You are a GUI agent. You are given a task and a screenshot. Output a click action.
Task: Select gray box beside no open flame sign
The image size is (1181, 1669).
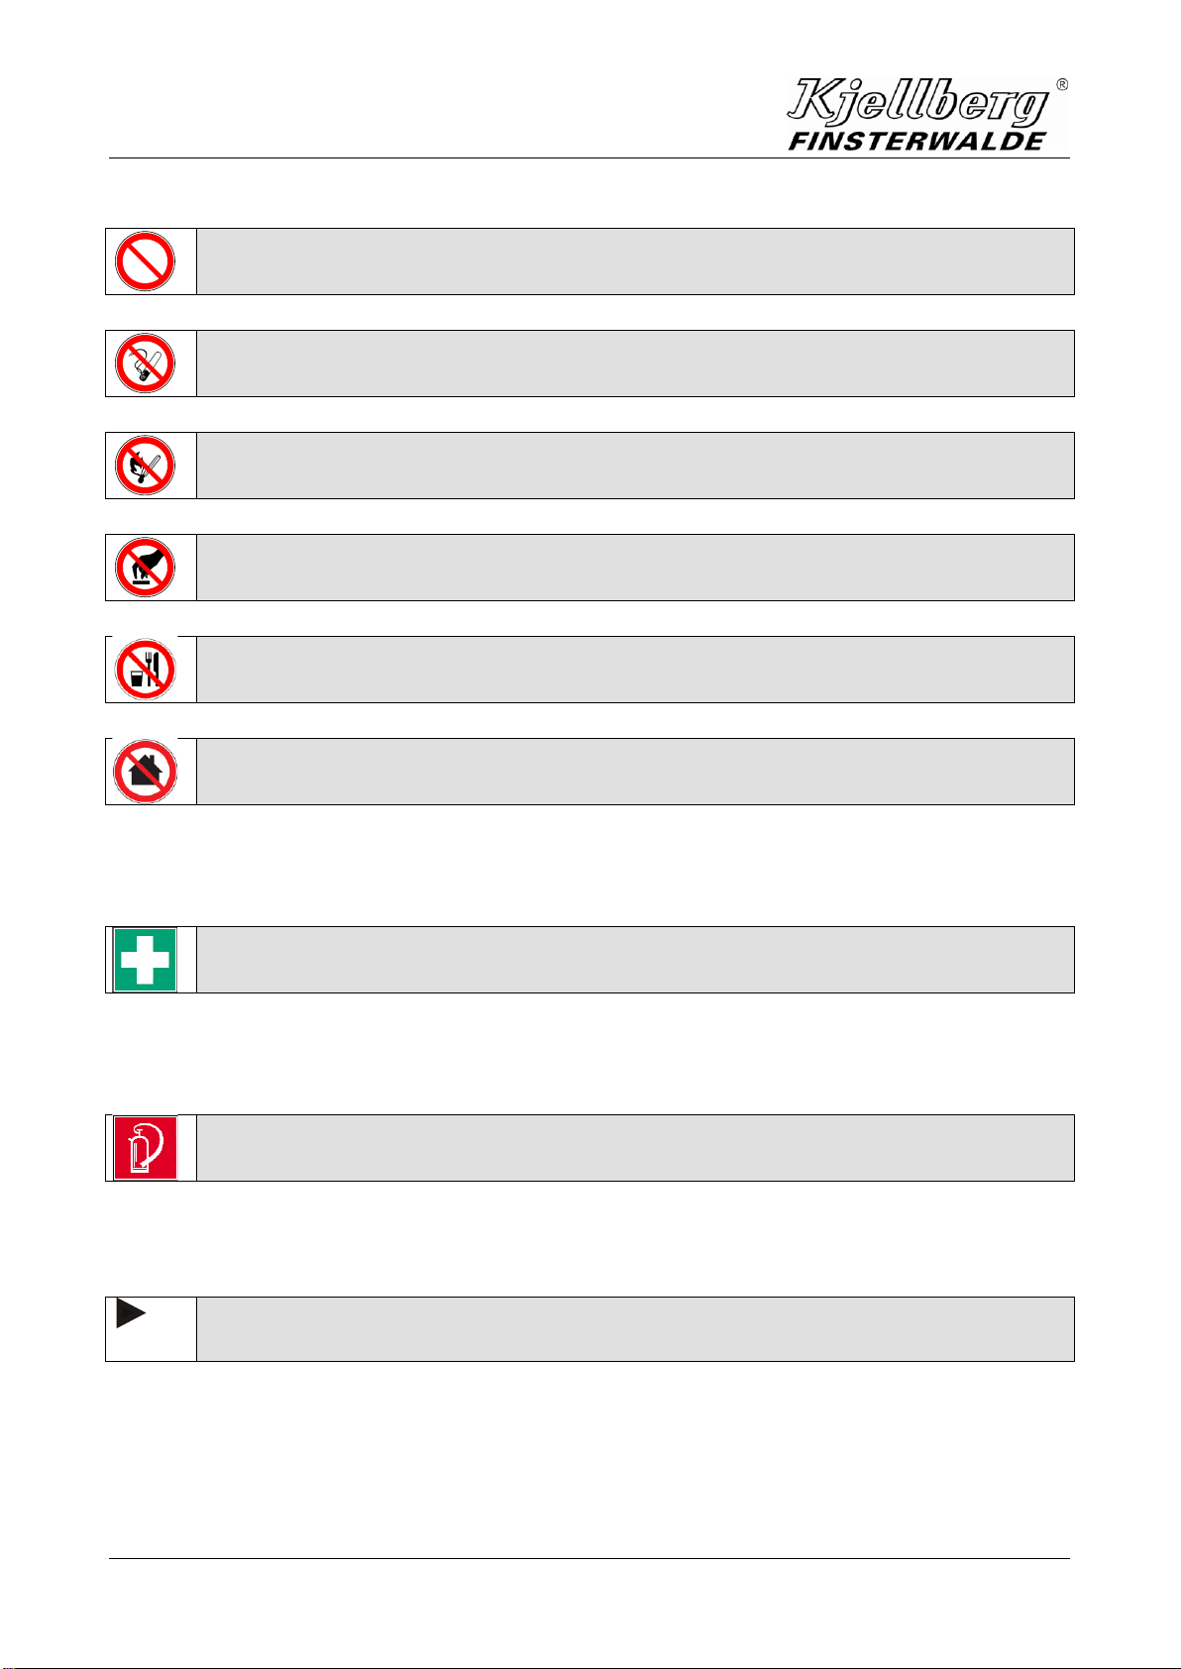(635, 466)
